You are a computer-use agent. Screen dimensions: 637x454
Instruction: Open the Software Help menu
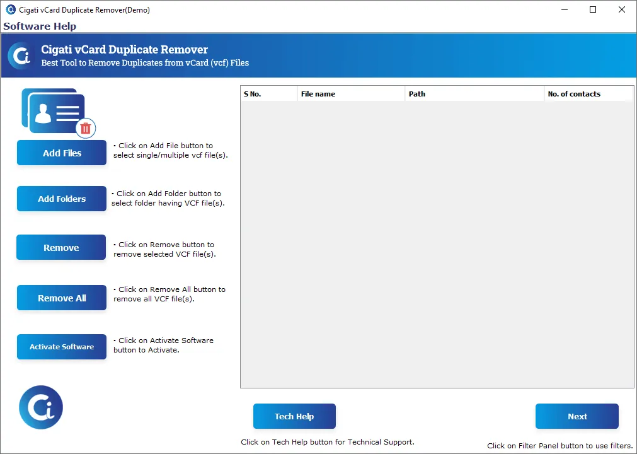[40, 26]
